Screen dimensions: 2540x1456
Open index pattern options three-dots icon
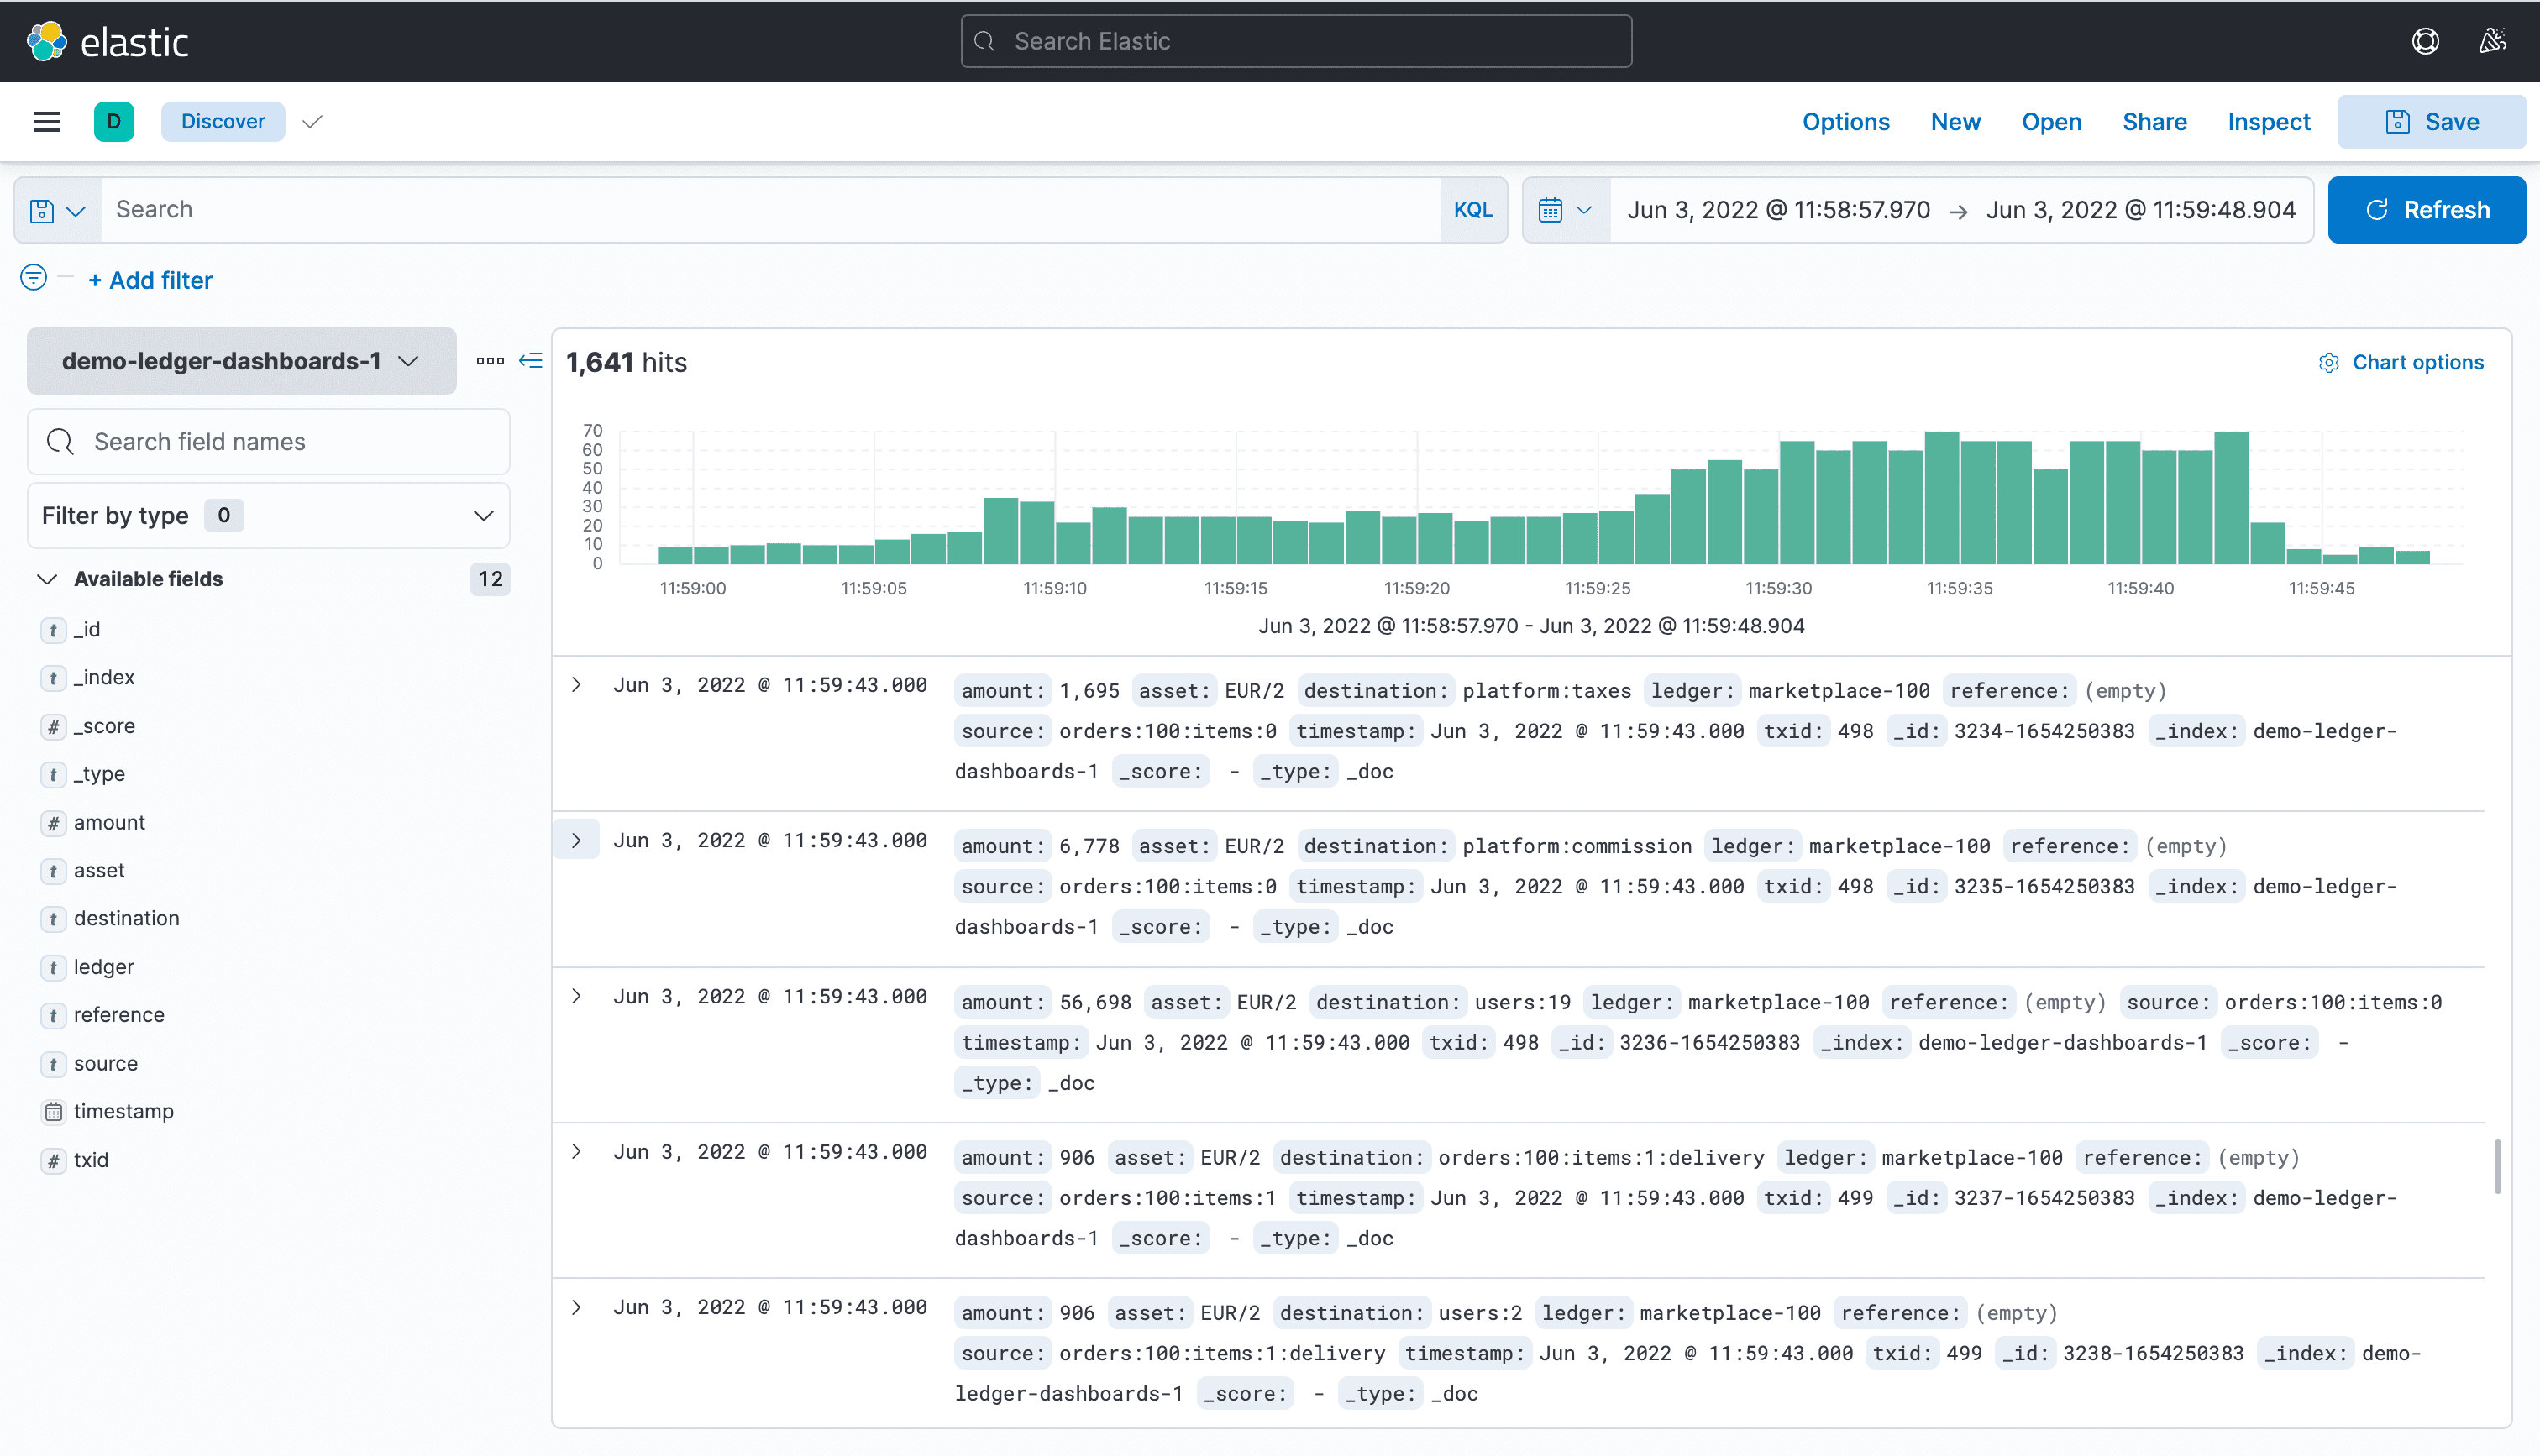[x=490, y=360]
